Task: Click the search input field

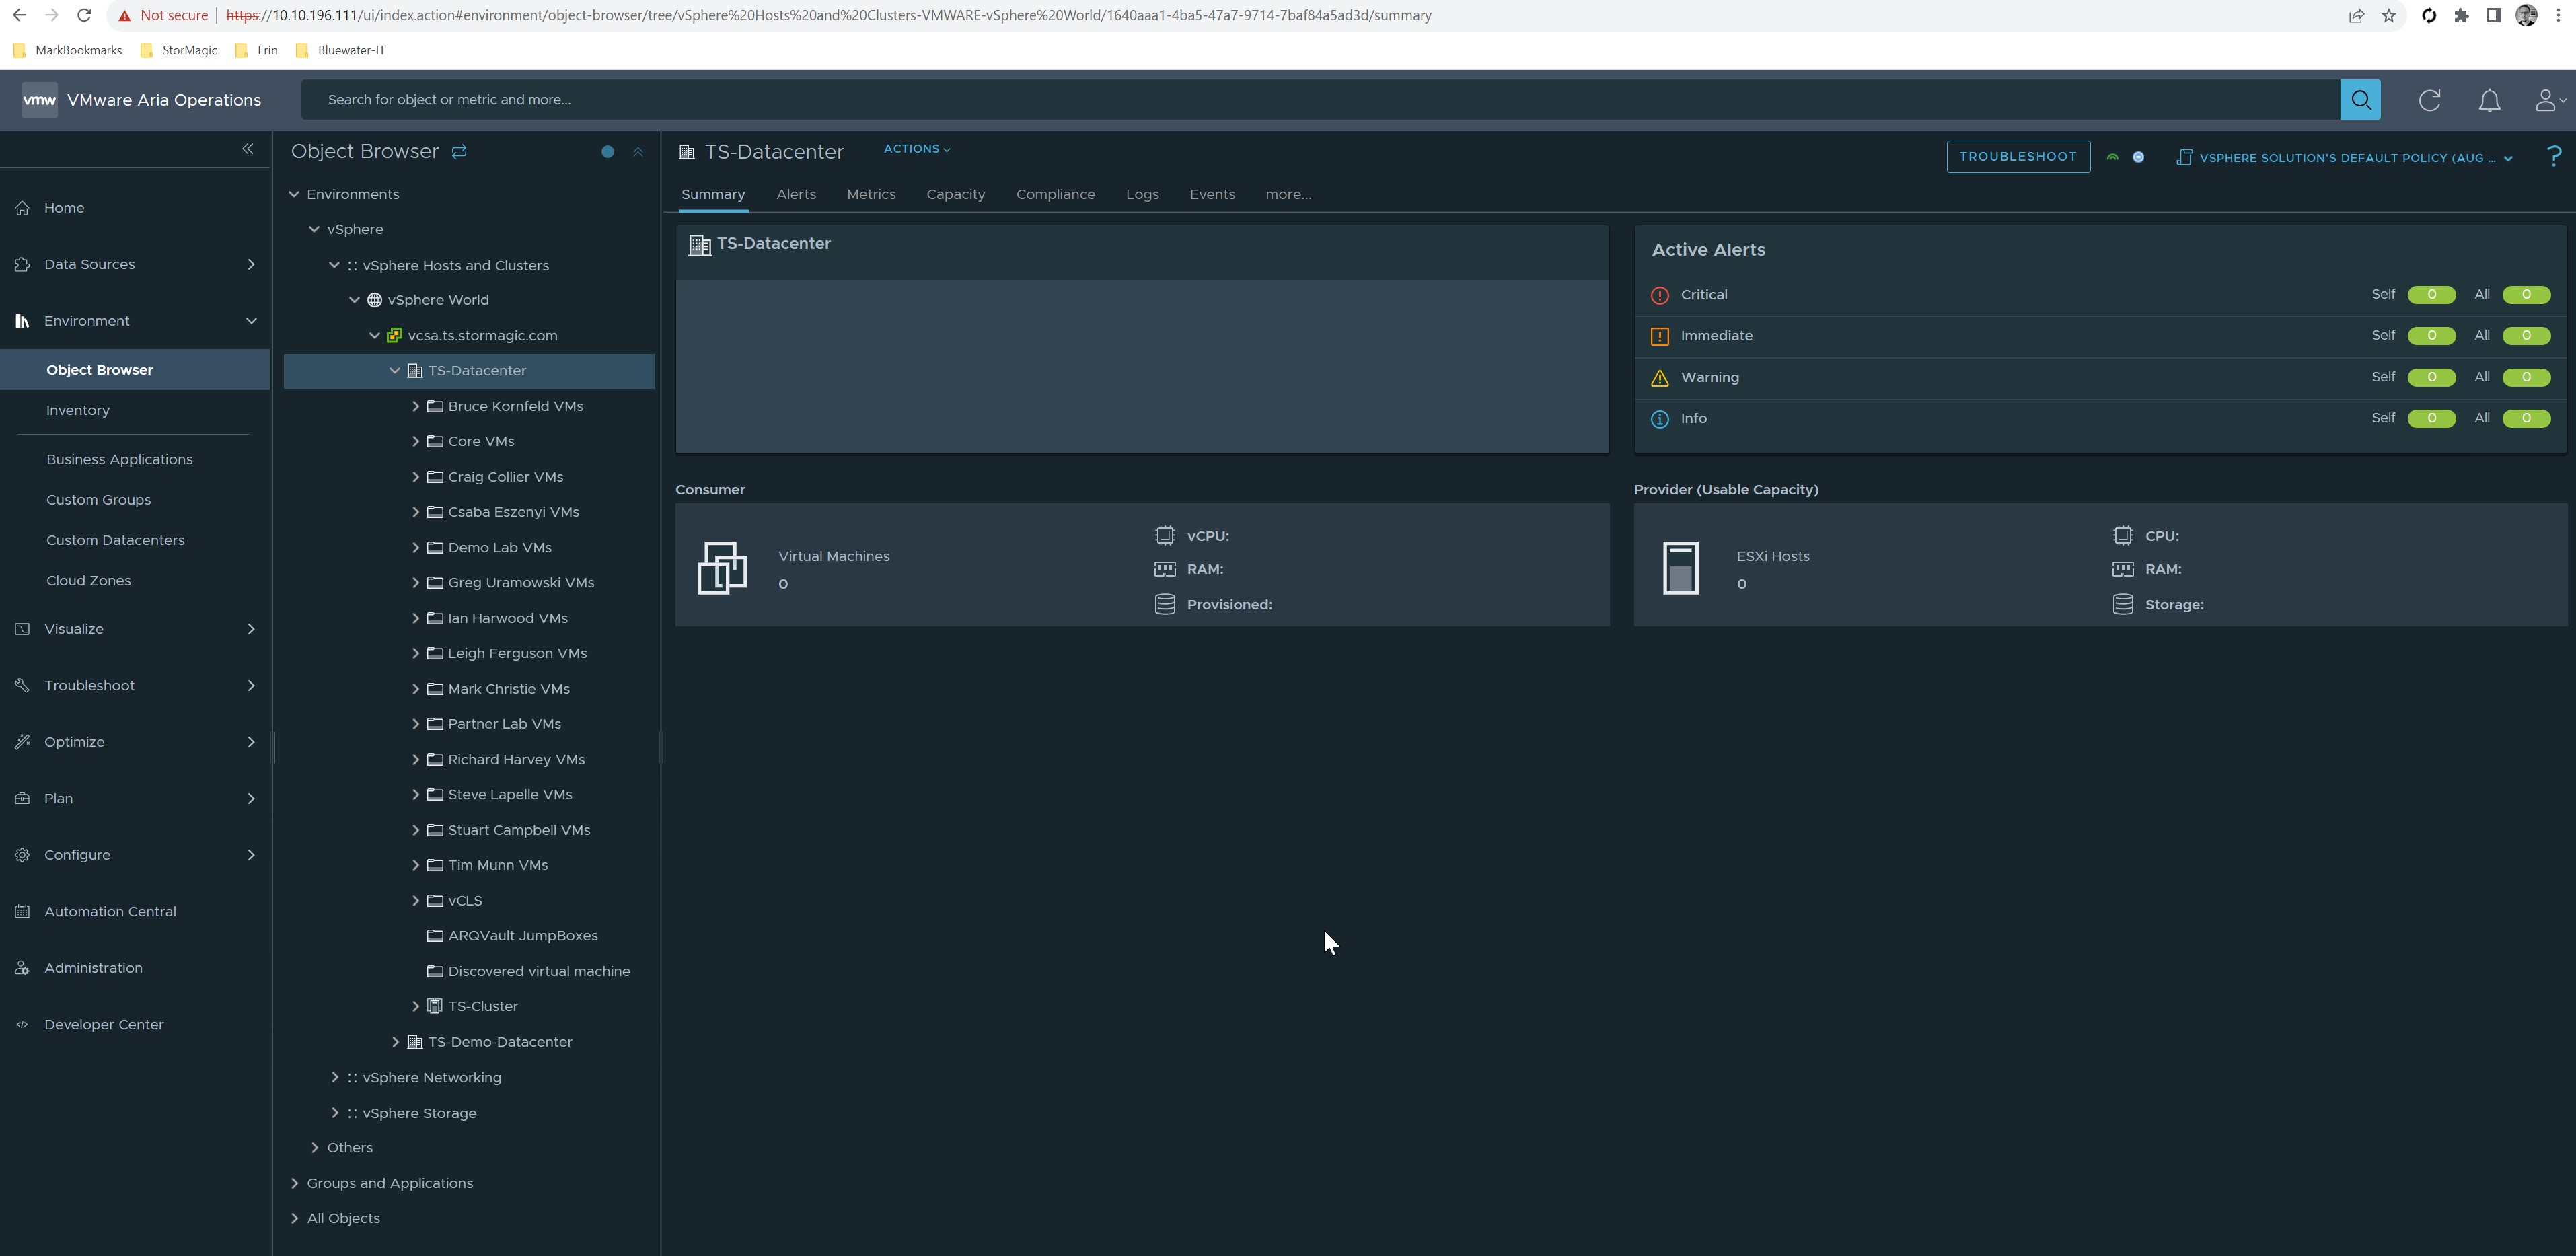Action: (1320, 100)
